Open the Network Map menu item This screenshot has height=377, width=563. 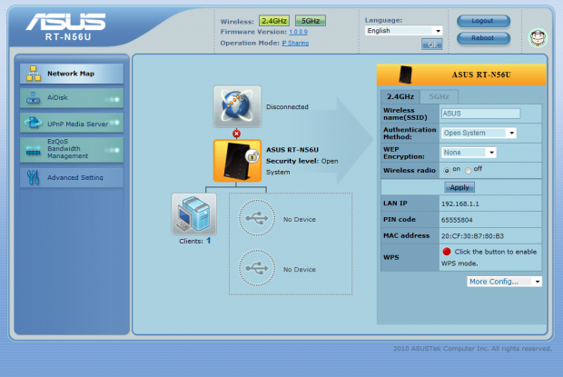[72, 74]
